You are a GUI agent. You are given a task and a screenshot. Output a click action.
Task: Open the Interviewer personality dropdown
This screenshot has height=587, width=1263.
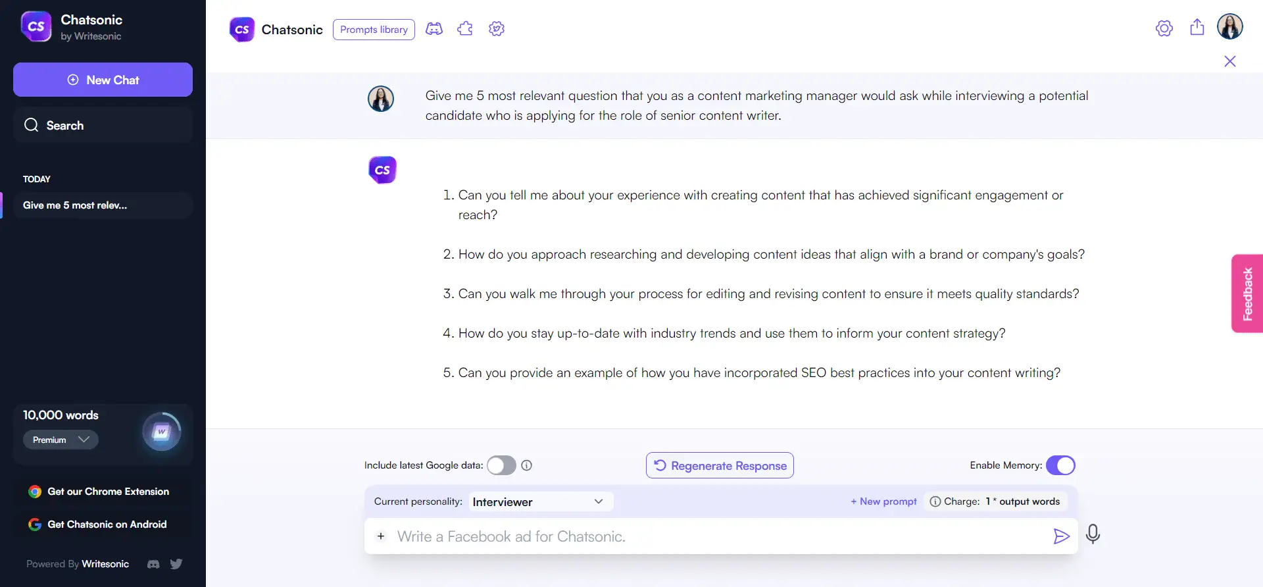point(541,501)
